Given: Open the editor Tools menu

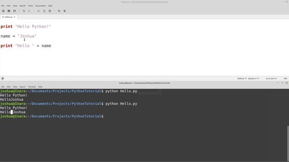Looking at the screenshot, I should coord(30,6).
